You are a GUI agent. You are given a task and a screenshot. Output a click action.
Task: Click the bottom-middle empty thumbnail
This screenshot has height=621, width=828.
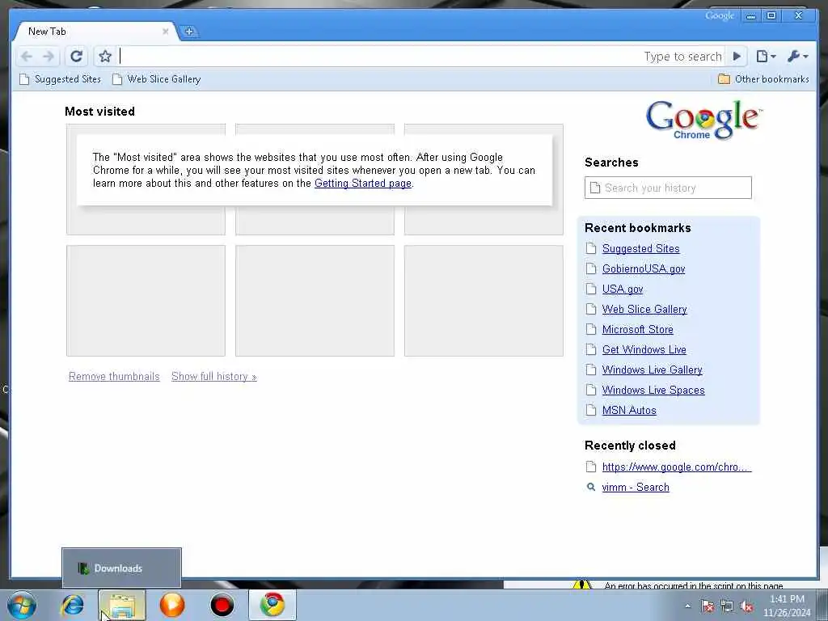coord(315,301)
